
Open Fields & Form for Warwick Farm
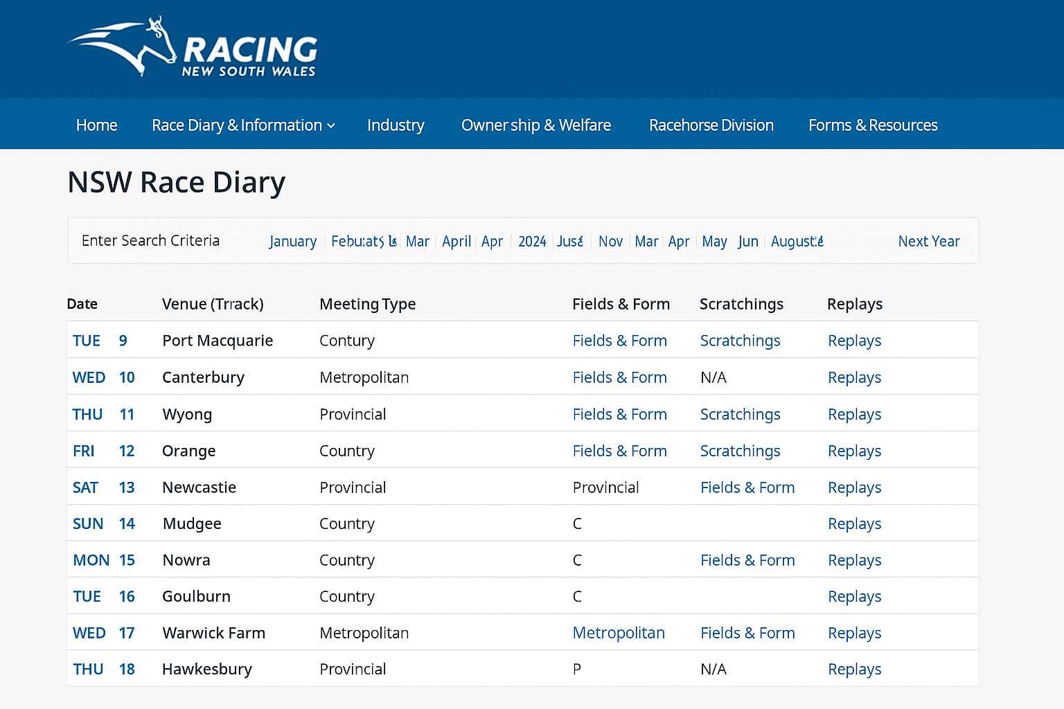pyautogui.click(x=747, y=633)
